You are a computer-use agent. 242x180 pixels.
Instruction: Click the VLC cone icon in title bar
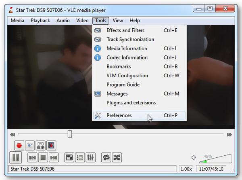click(10, 10)
